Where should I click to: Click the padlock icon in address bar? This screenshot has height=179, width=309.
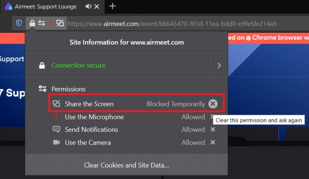pyautogui.click(x=32, y=23)
